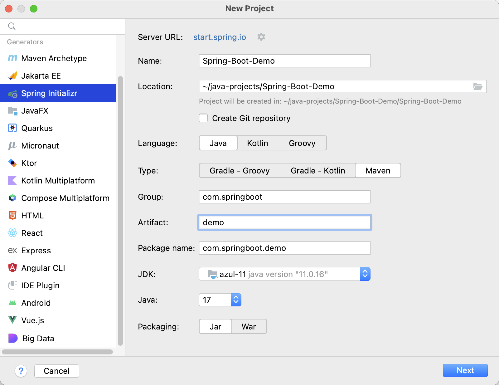This screenshot has height=385, width=499.
Task: Select Micronaut generator
Action: pos(58,146)
